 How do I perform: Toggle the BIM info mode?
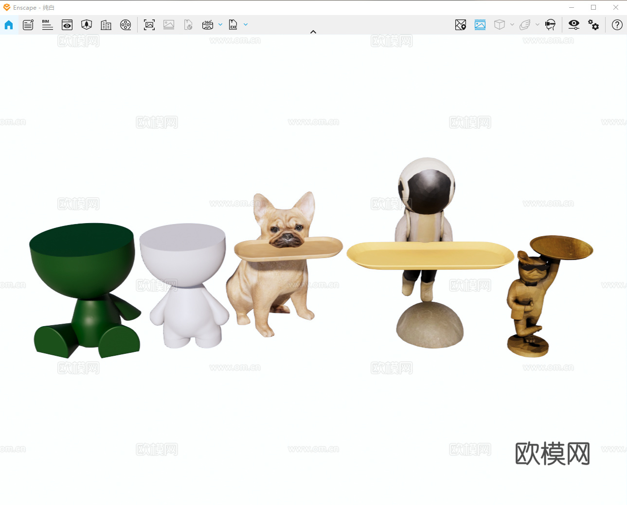[47, 25]
